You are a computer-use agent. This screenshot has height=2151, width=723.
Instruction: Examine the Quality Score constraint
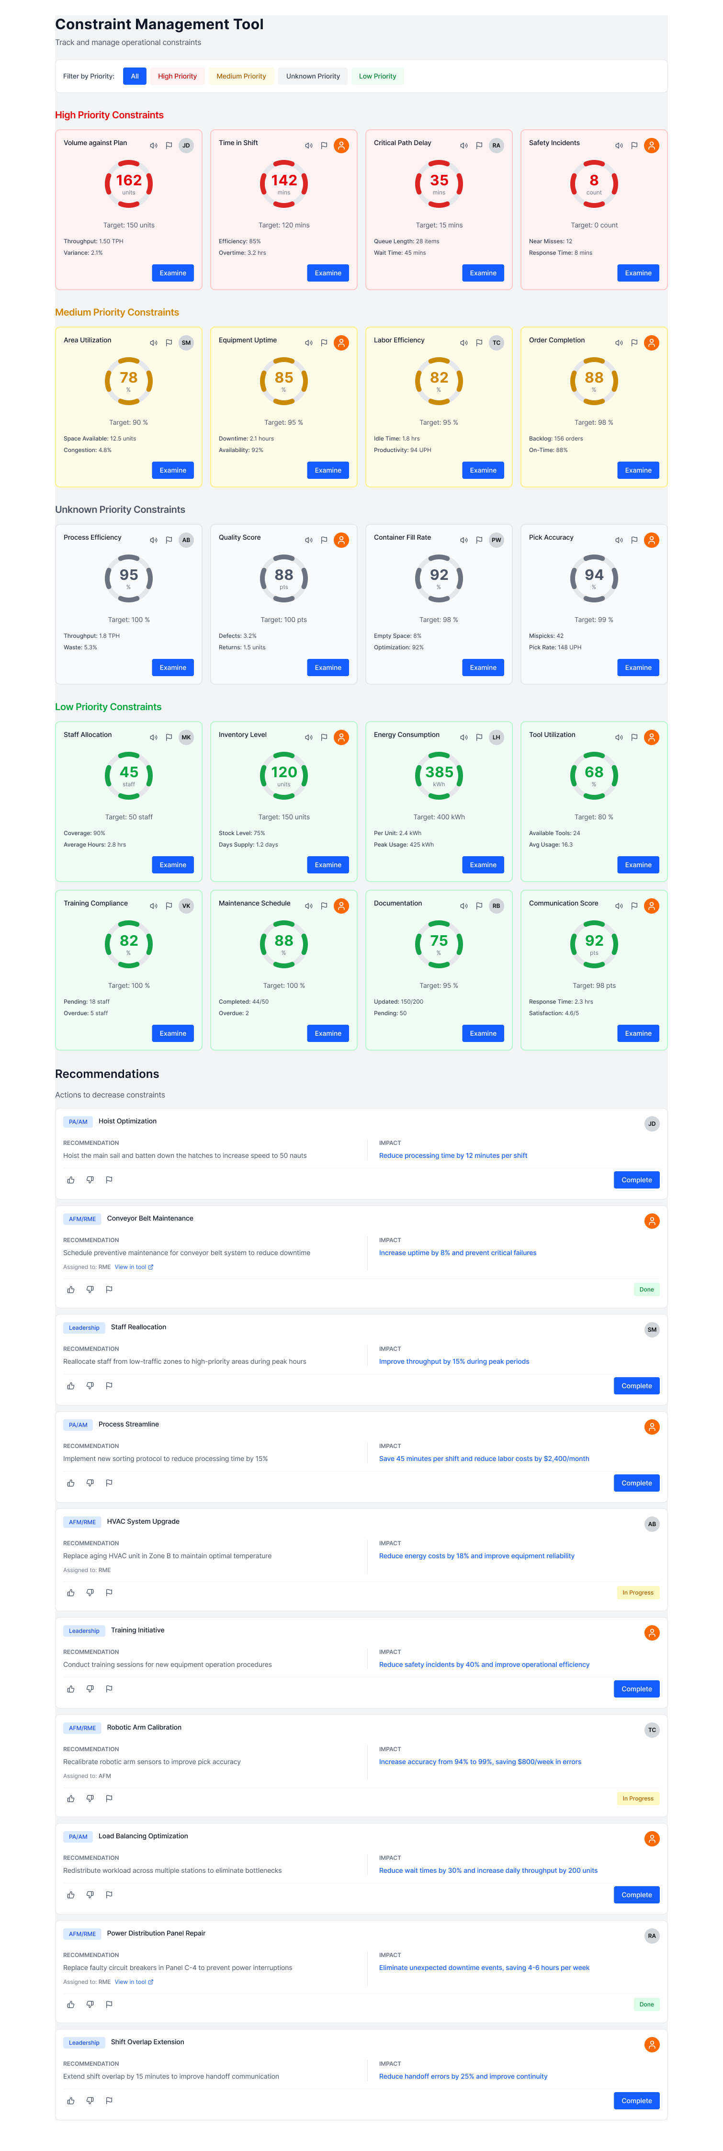point(328,667)
